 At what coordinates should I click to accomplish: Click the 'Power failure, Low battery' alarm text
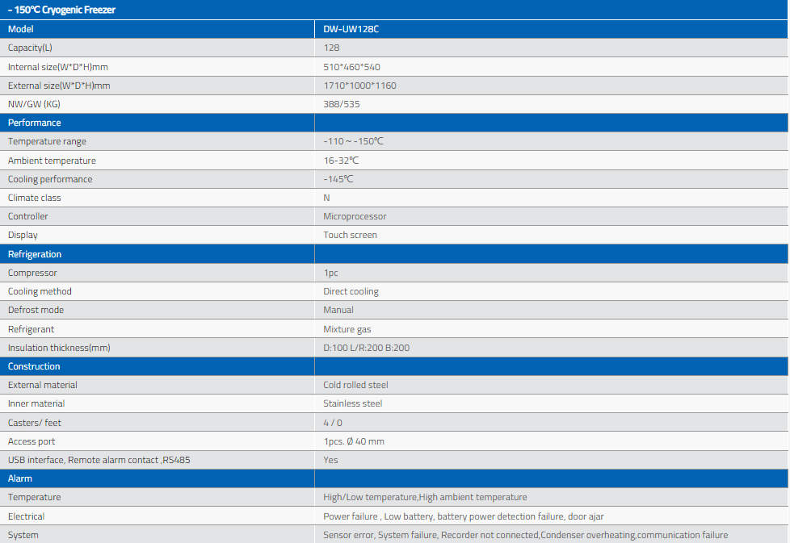click(x=463, y=516)
